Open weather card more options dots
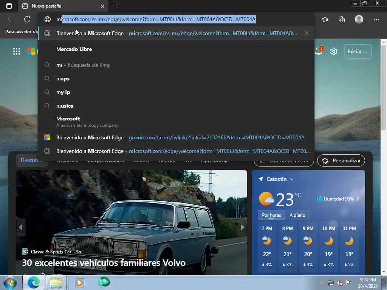 click(x=354, y=179)
